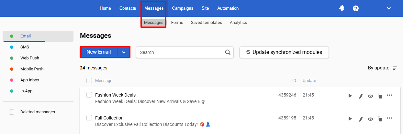Click the ID column header
The height and width of the screenshot is (134, 403).
[x=294, y=81]
